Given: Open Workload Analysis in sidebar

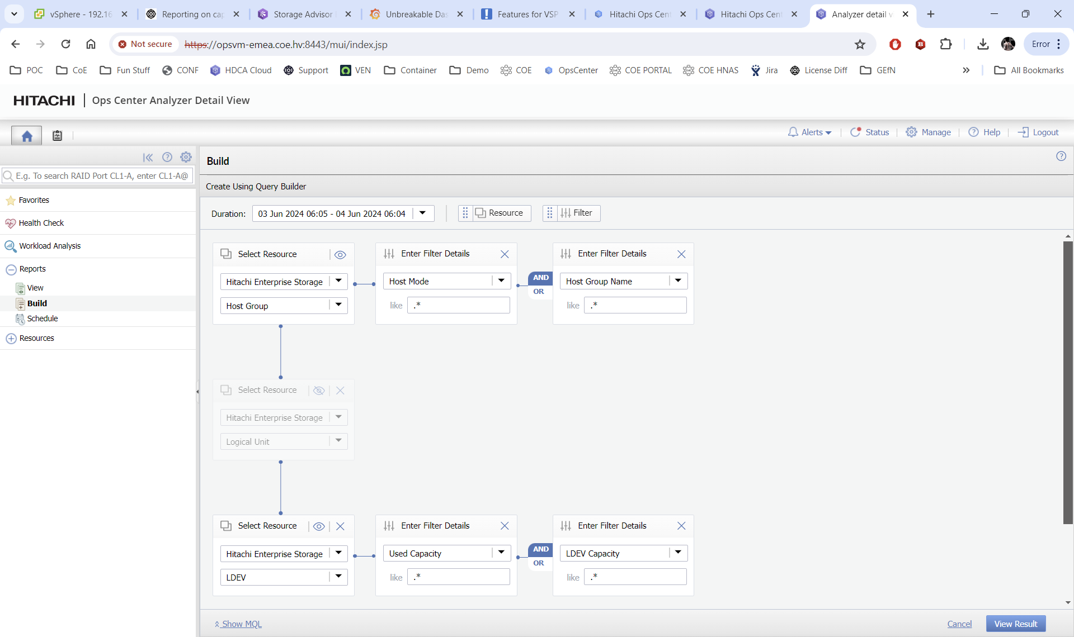Looking at the screenshot, I should coord(50,246).
